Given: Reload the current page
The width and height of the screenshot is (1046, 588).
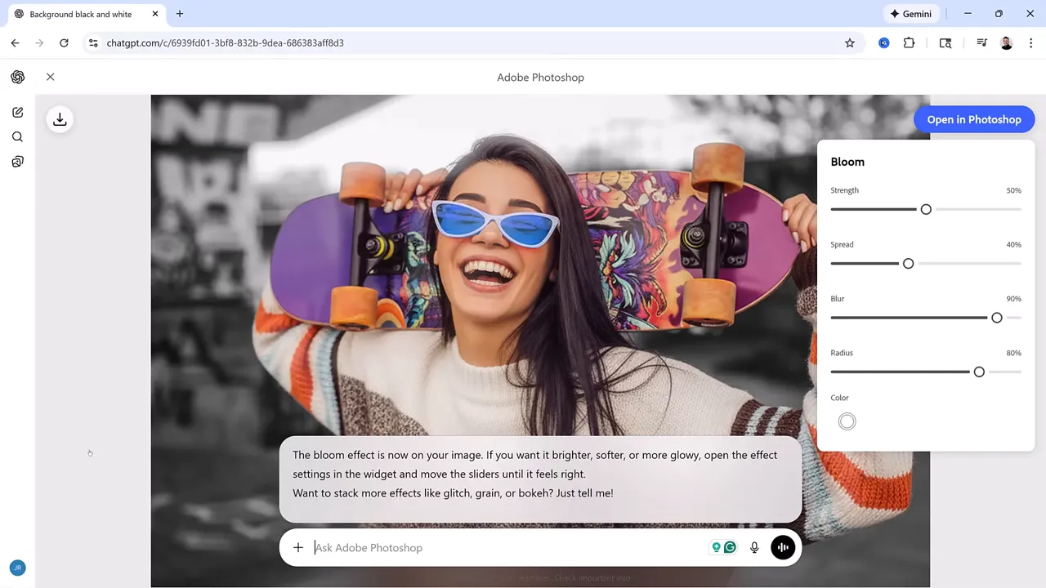Looking at the screenshot, I should pyautogui.click(x=64, y=42).
